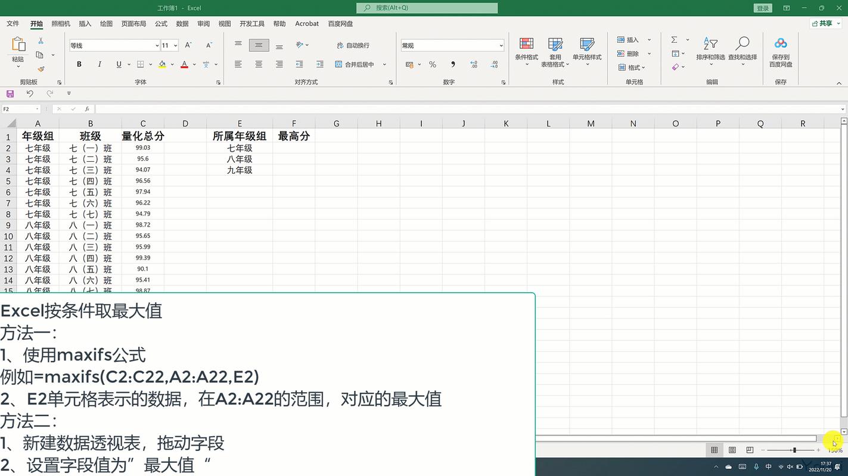Toggle align text right

pos(279,64)
